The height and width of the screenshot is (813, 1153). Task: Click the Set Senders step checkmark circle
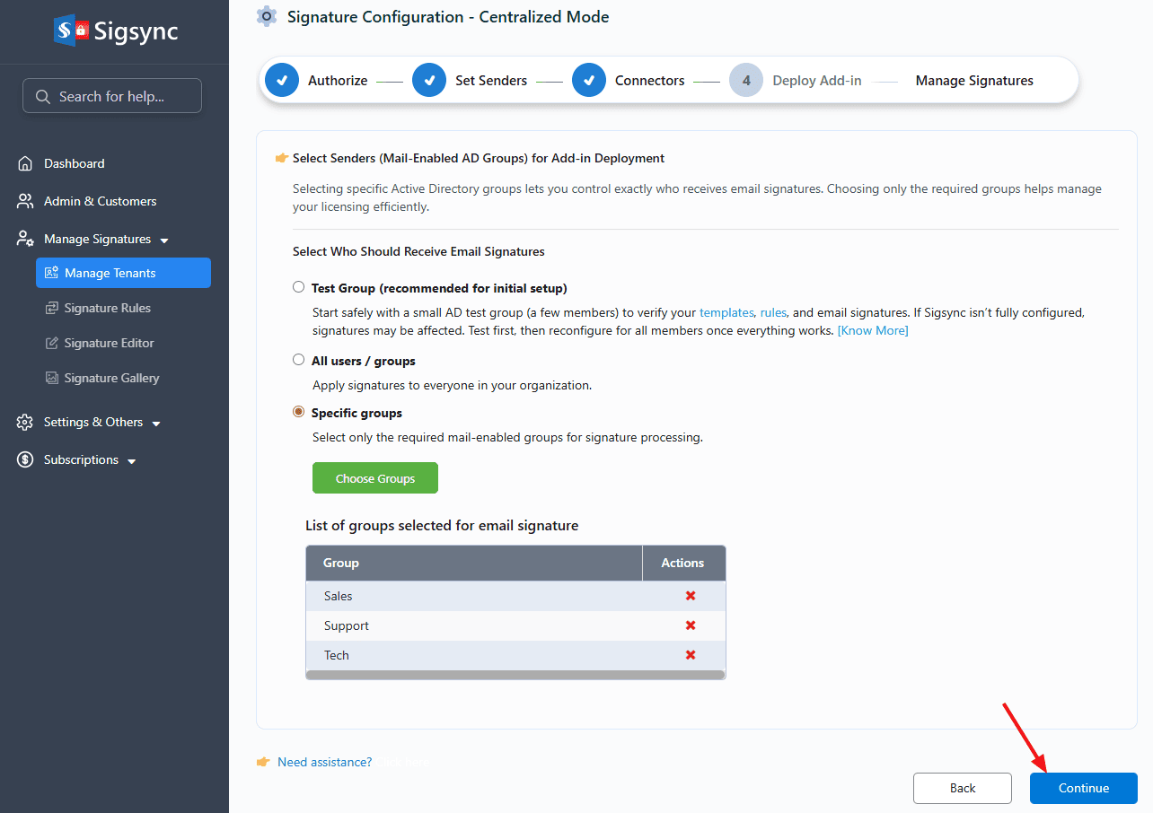(x=429, y=81)
